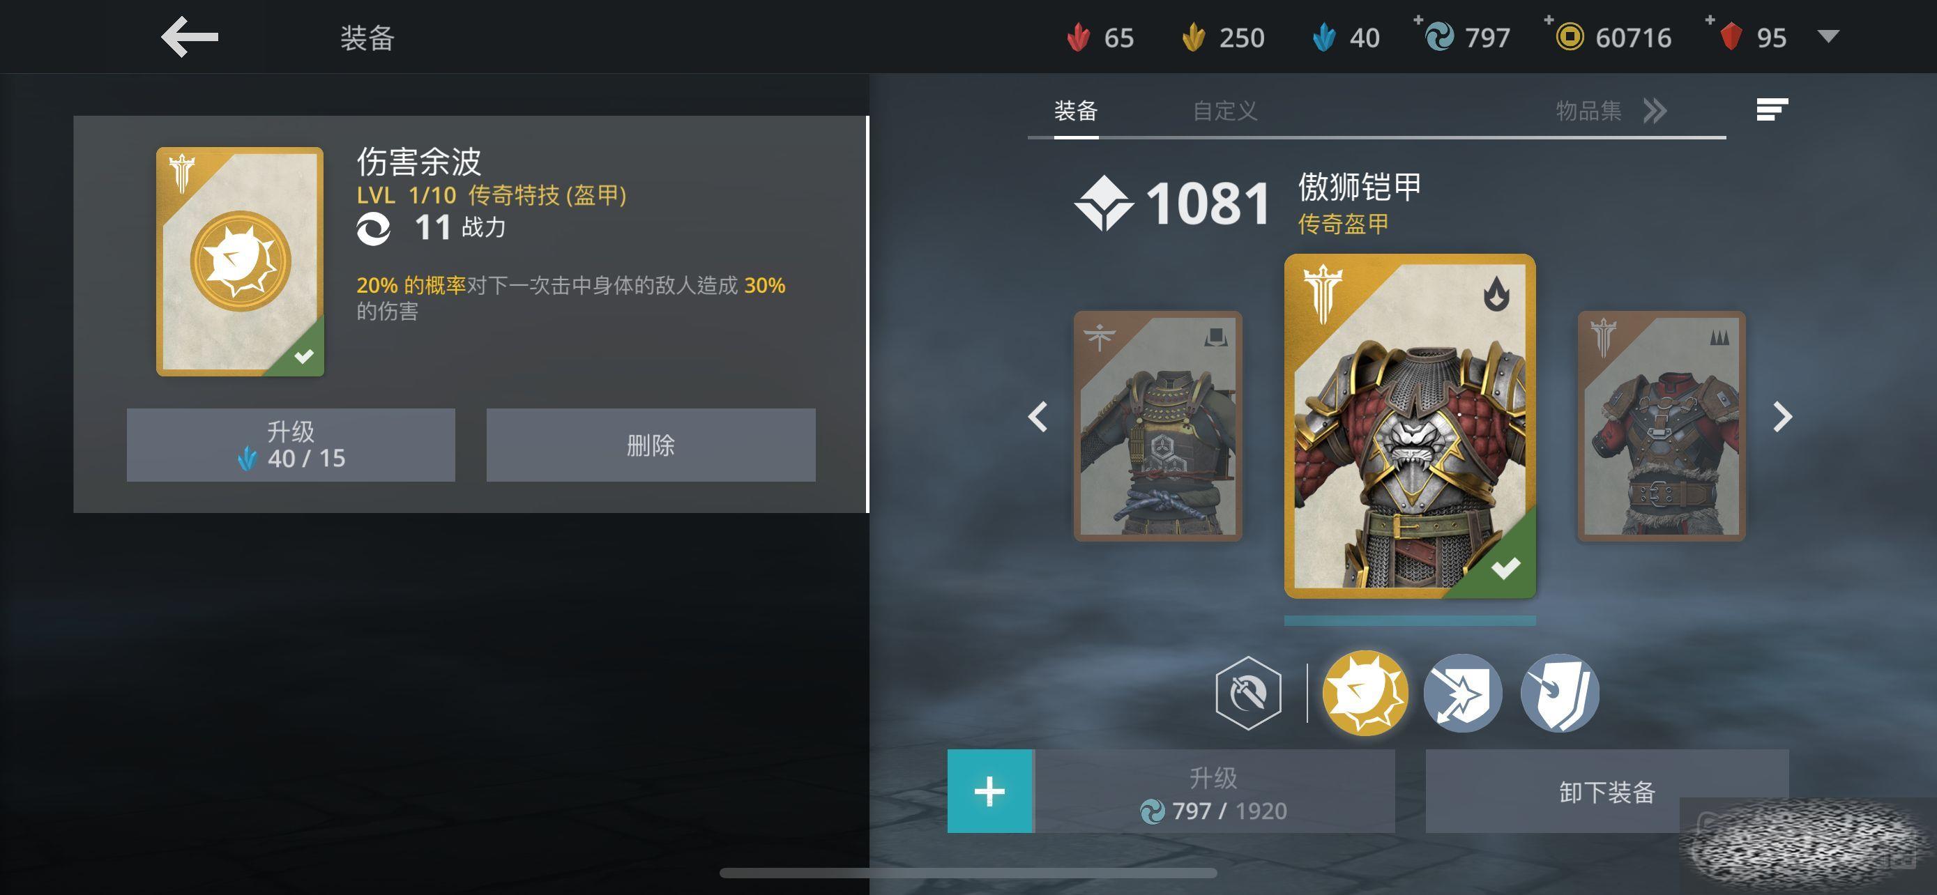Show next armor with right chevron
Image resolution: width=1937 pixels, height=895 pixels.
pos(1782,416)
